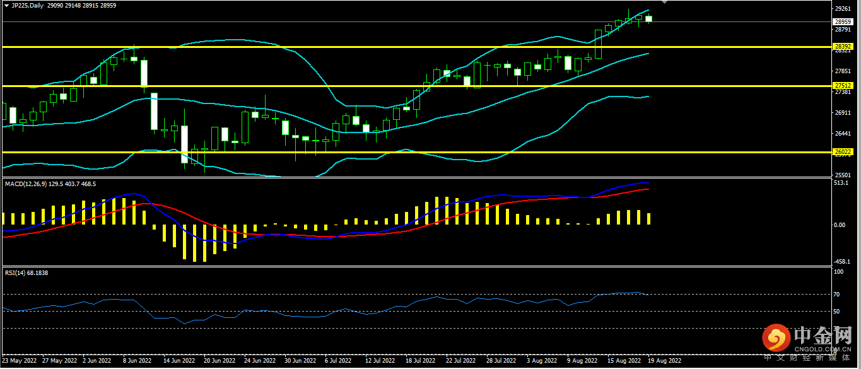Click price scale value 26441
Viewport: 861px width, 369px height.
point(841,134)
